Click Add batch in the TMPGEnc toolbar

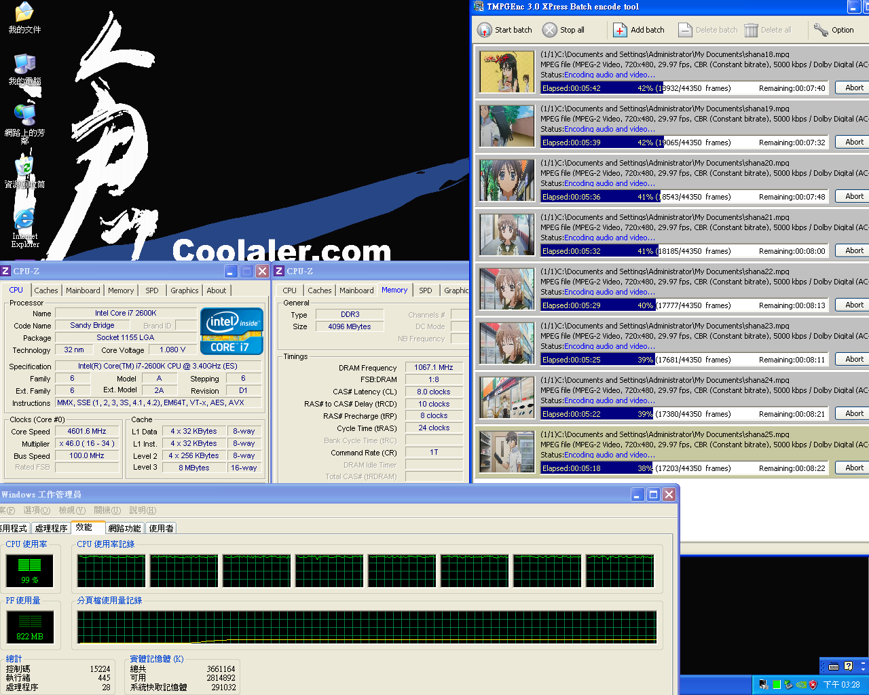pyautogui.click(x=639, y=30)
